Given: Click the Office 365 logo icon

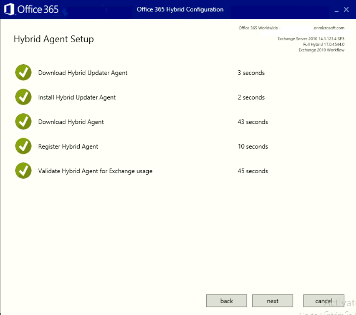Looking at the screenshot, I should [x=9, y=9].
